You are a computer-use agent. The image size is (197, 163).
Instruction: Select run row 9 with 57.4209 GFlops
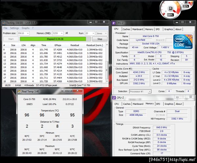54,50
